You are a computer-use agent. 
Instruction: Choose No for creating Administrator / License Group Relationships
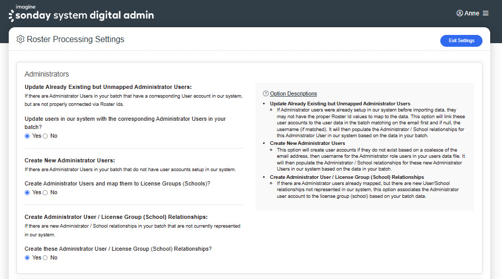[x=45, y=258]
